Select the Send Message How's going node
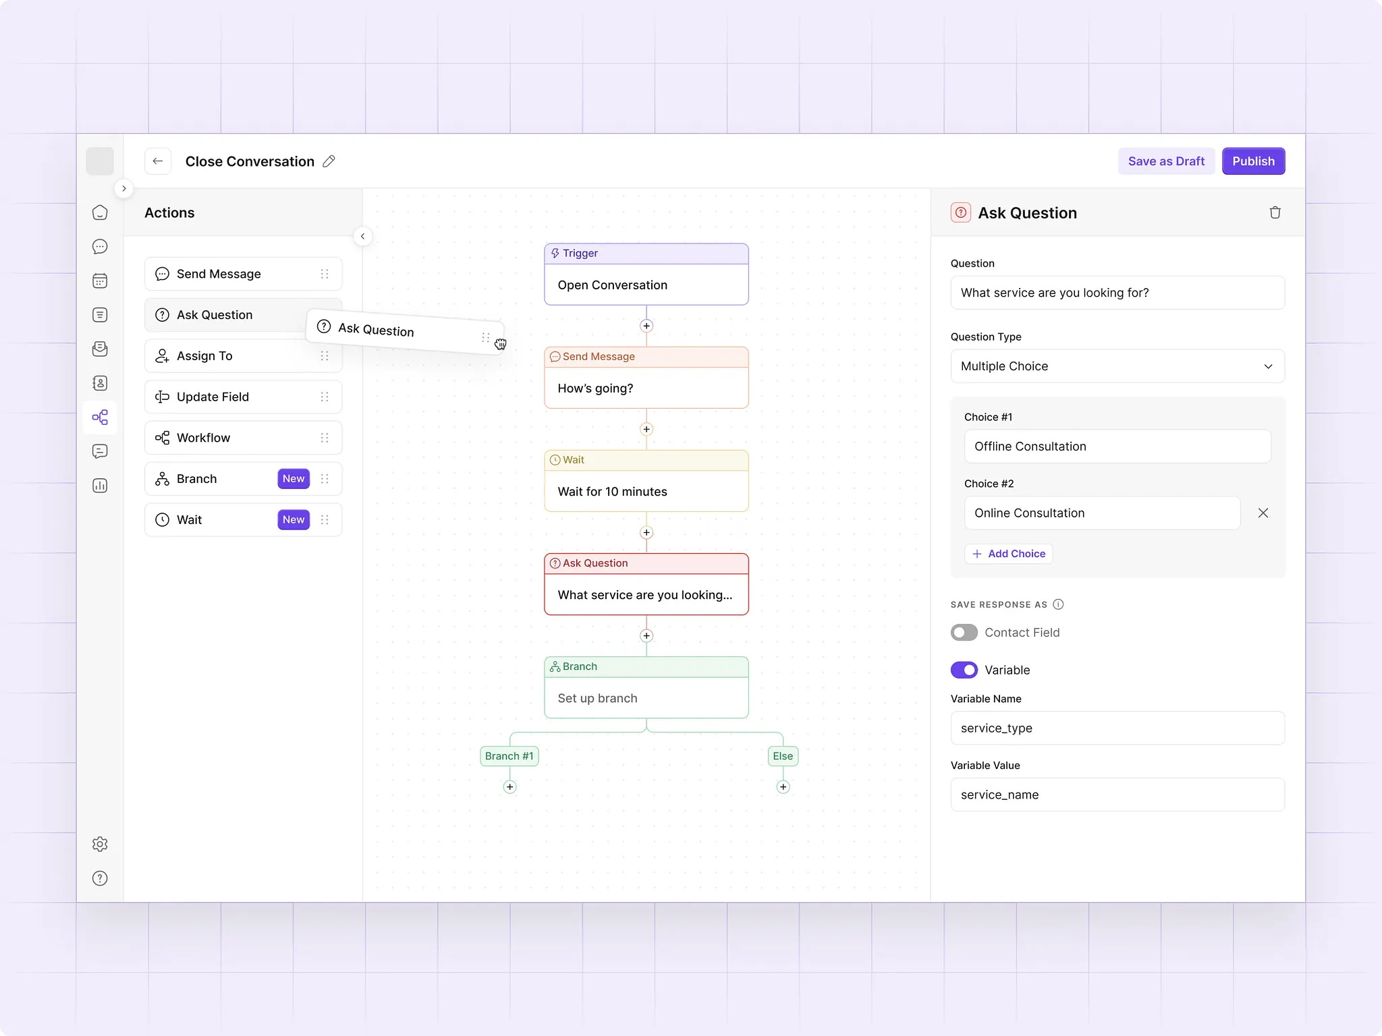The image size is (1382, 1036). (x=646, y=378)
